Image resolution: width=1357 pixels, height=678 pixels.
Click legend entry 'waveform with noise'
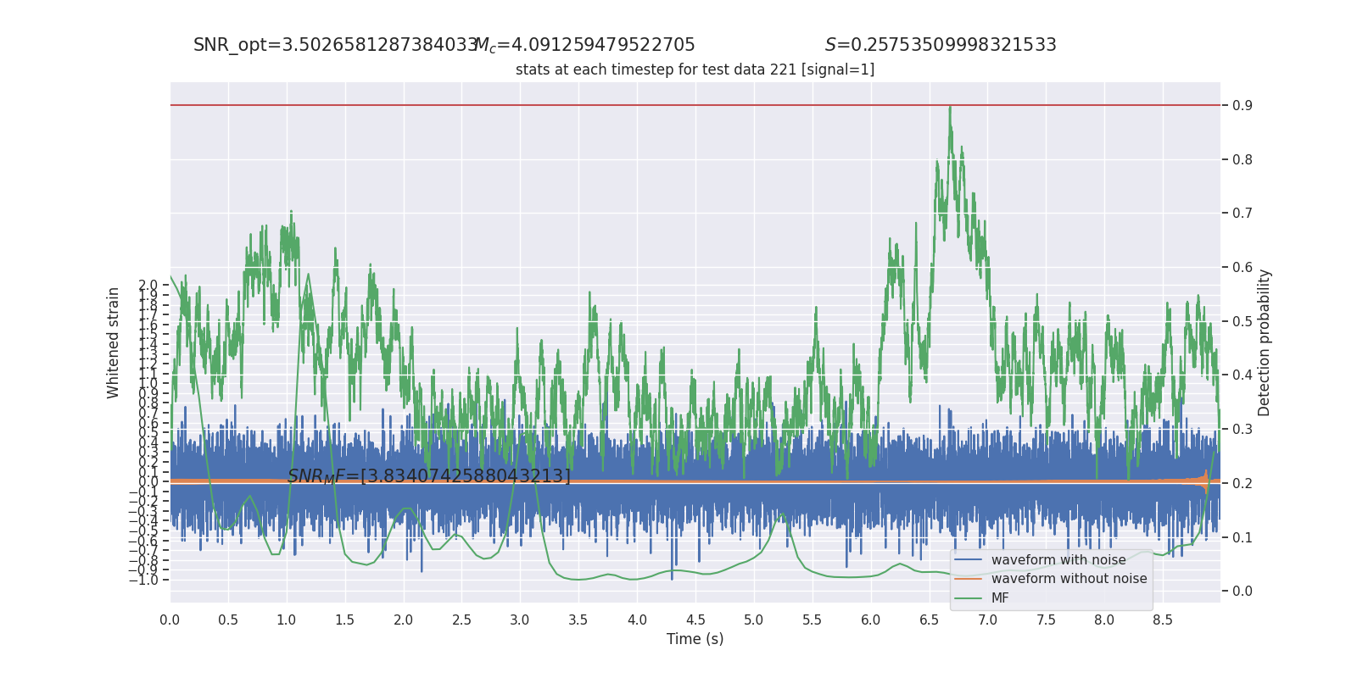click(1058, 560)
